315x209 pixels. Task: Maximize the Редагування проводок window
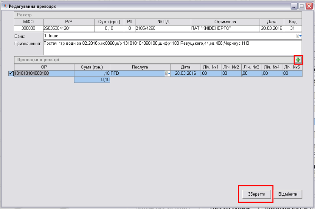pos(302,6)
